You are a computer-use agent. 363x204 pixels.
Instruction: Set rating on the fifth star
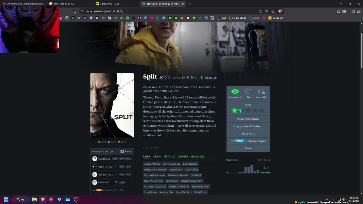[x=262, y=110]
